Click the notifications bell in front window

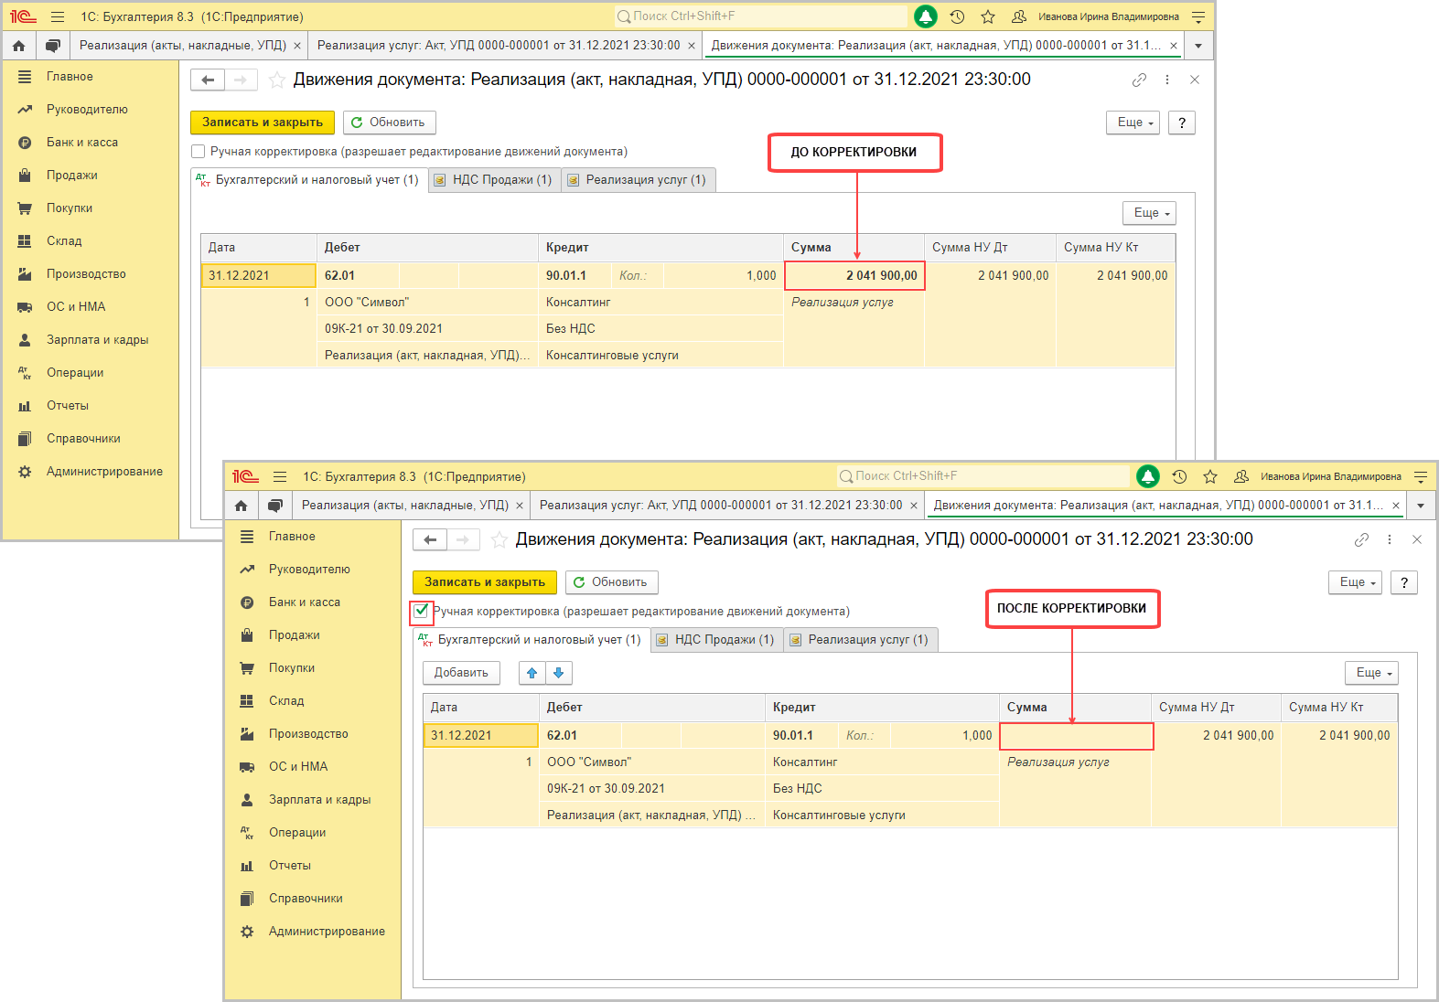[x=1148, y=476]
